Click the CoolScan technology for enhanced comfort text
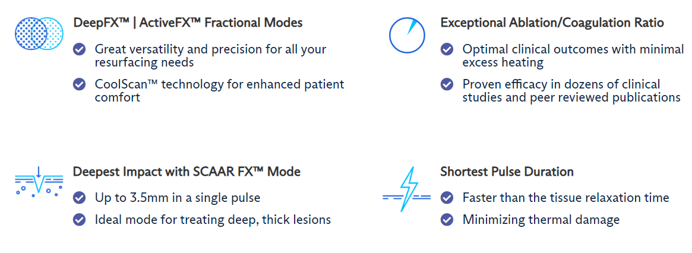Screen dimensions: 692x253 click(219, 90)
